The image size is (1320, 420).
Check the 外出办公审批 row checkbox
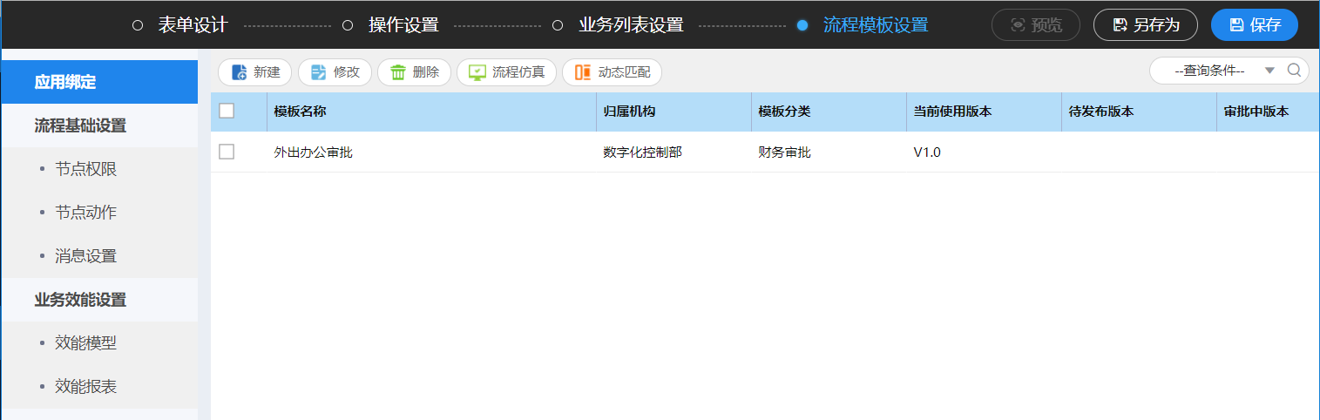227,152
